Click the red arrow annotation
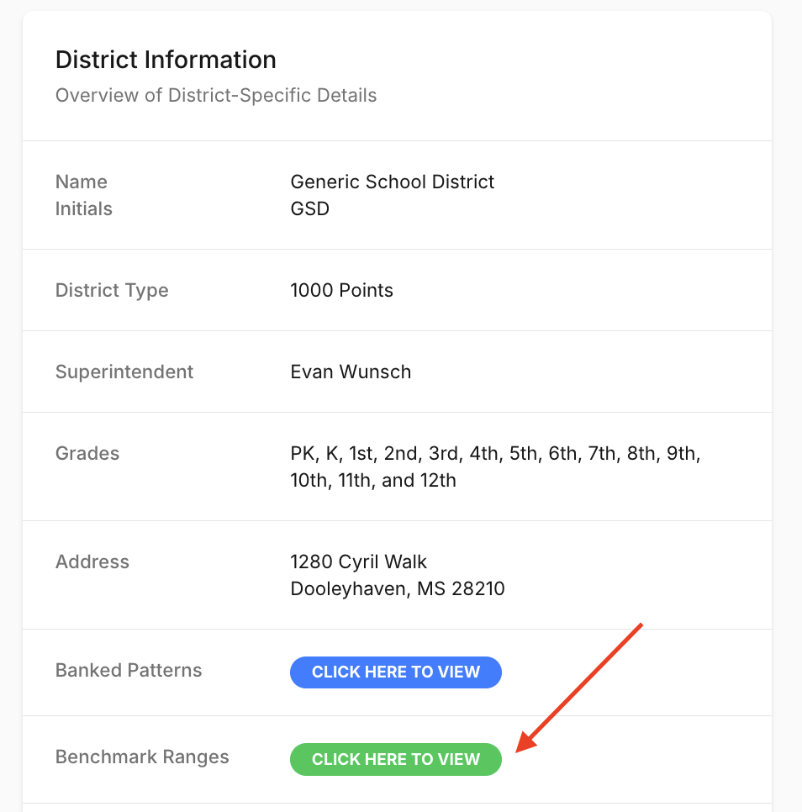 579,688
